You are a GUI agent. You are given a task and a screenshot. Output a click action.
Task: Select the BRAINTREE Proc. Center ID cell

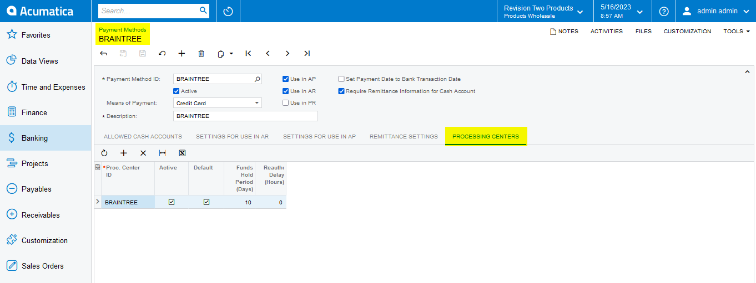click(128, 202)
